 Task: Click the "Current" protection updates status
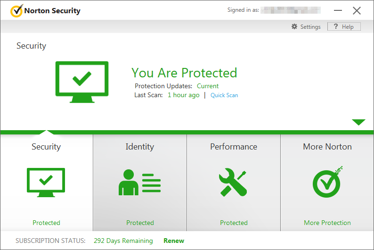[208, 86]
